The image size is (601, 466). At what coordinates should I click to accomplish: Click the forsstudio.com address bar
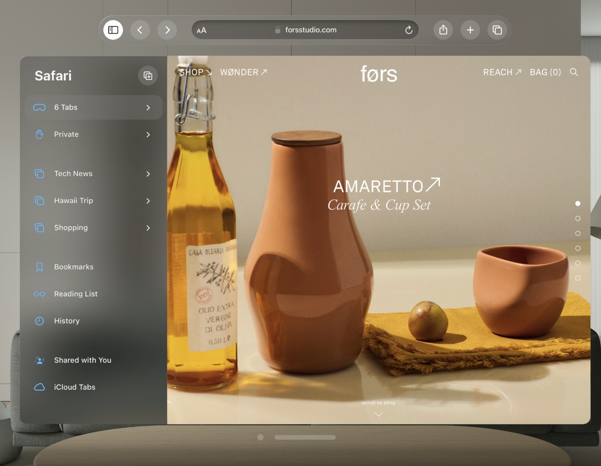[x=305, y=30]
